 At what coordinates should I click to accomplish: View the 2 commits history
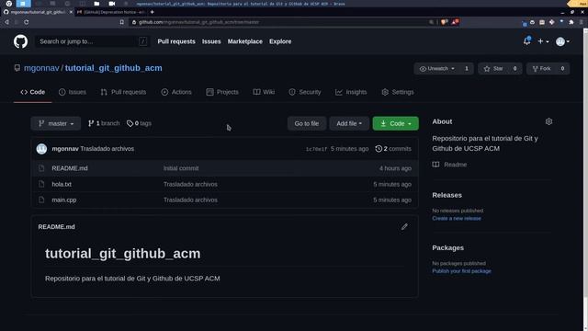[393, 149]
